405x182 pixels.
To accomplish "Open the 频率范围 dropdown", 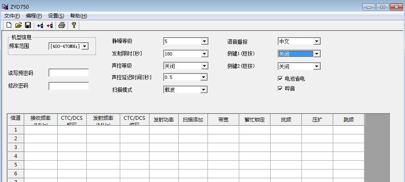I will (85, 46).
